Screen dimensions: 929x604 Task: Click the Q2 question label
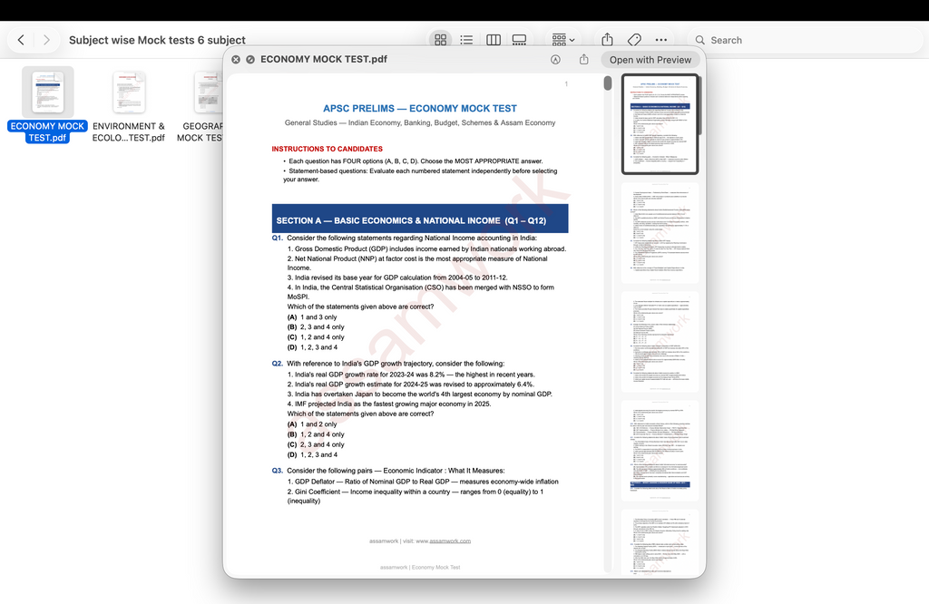(278, 364)
